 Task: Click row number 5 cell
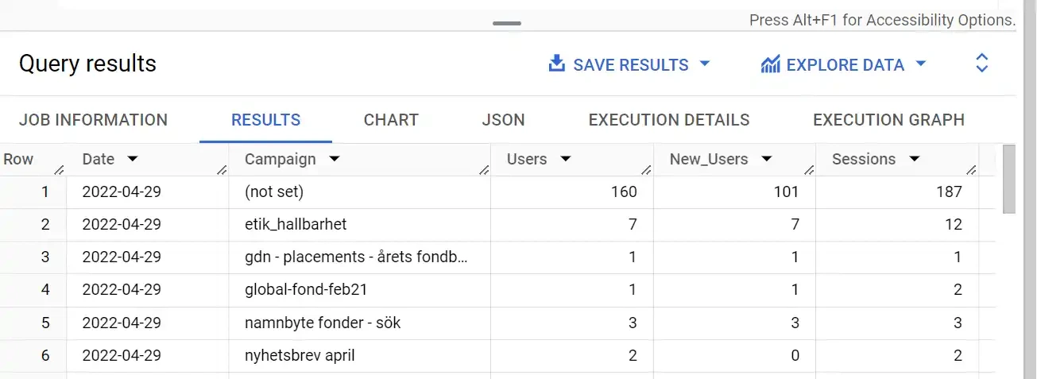[33, 323]
